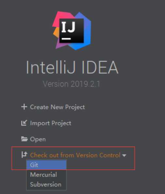
Task: Click the Create New Project link
Action: point(58,107)
